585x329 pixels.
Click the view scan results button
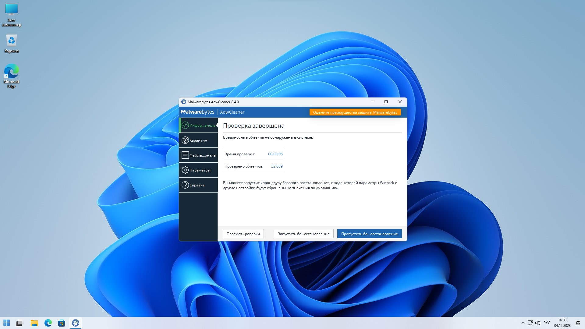(x=243, y=234)
